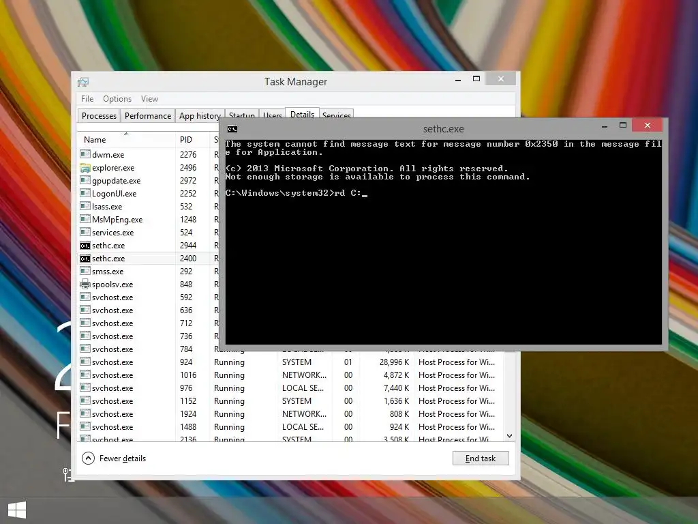Viewport: 698px width, 524px height.
Task: Select PID cell 848 of spoolsv.exe
Action: 186,284
